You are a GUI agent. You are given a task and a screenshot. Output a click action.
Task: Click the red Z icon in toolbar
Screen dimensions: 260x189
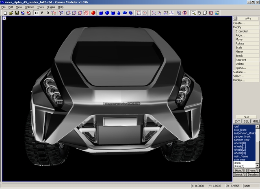184,13
